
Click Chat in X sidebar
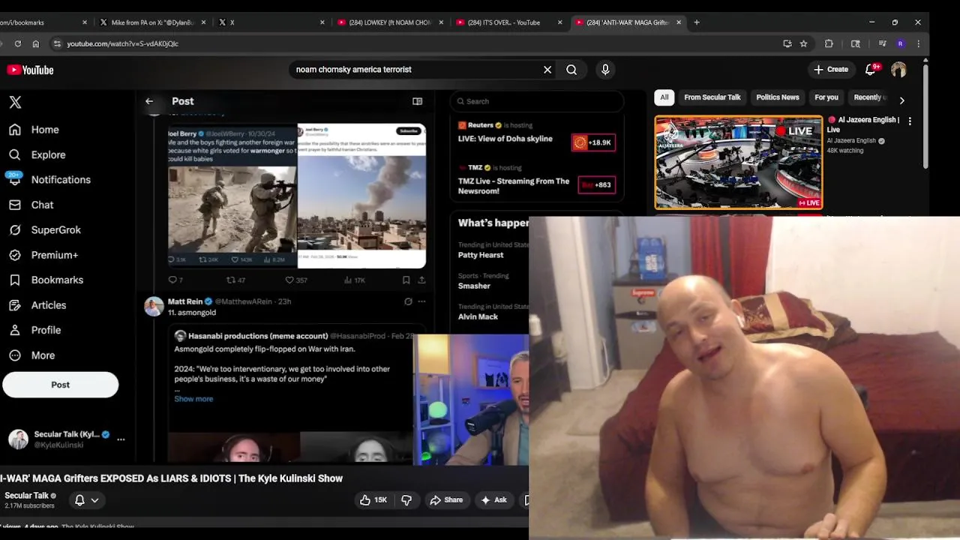coord(31,205)
